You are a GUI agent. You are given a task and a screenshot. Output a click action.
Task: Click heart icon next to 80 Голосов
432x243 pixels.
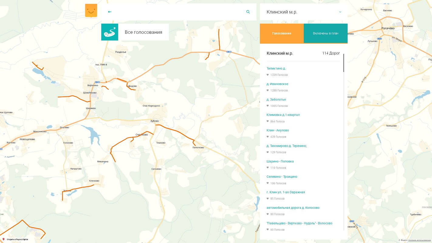pos(268,214)
